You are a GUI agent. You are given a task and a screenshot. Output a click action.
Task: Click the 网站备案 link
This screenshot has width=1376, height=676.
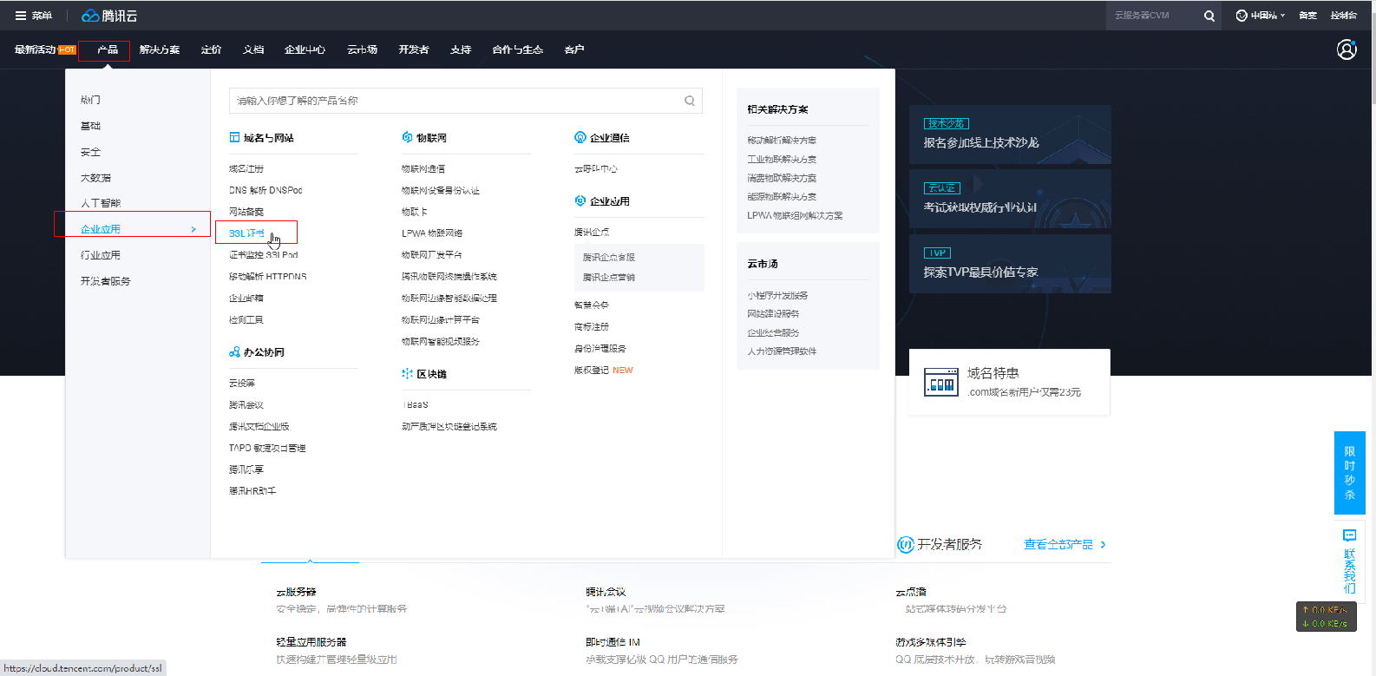tap(246, 212)
